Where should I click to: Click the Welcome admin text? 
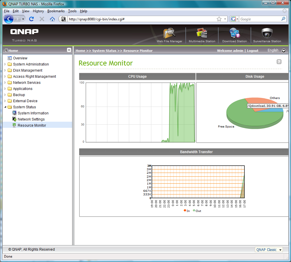(230, 50)
